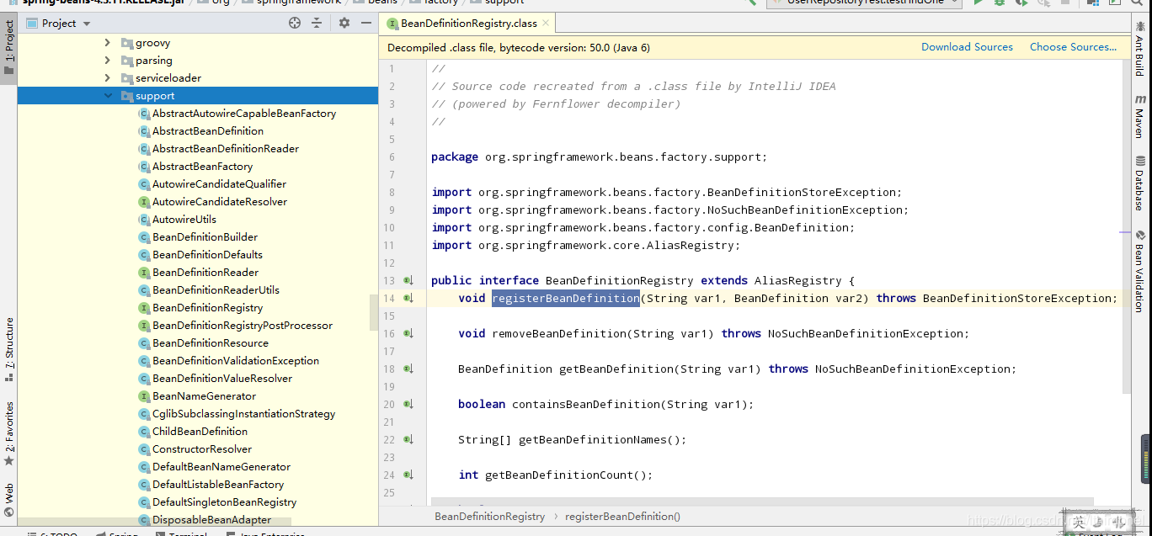The height and width of the screenshot is (536, 1152).
Task: Click the gutter implementation icon on line 24
Action: [408, 475]
